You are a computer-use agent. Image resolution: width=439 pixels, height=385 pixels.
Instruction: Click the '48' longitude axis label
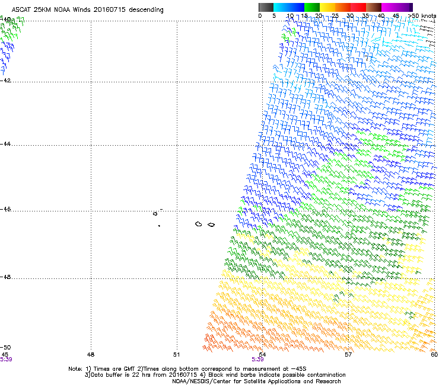pos(90,355)
